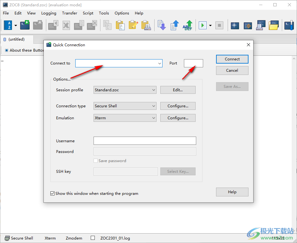Click the print clipboard icon
The height and width of the screenshot is (243, 297).
point(146,25)
